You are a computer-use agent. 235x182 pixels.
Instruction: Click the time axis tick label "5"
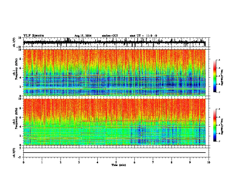pyautogui.click(x=116, y=162)
